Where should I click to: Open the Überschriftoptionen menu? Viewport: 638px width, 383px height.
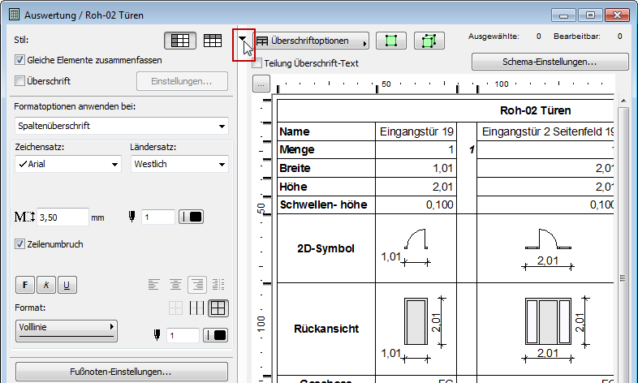311,41
